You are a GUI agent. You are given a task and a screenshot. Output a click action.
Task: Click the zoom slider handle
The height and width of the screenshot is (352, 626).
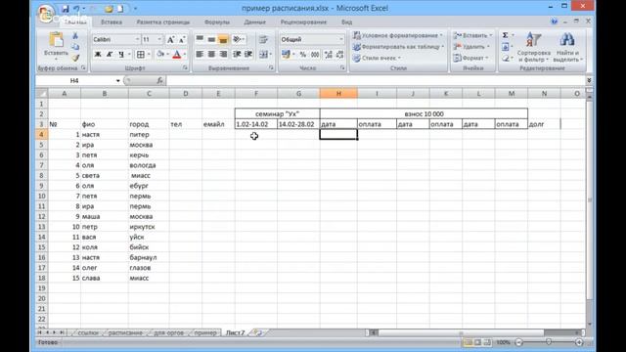[549, 342]
